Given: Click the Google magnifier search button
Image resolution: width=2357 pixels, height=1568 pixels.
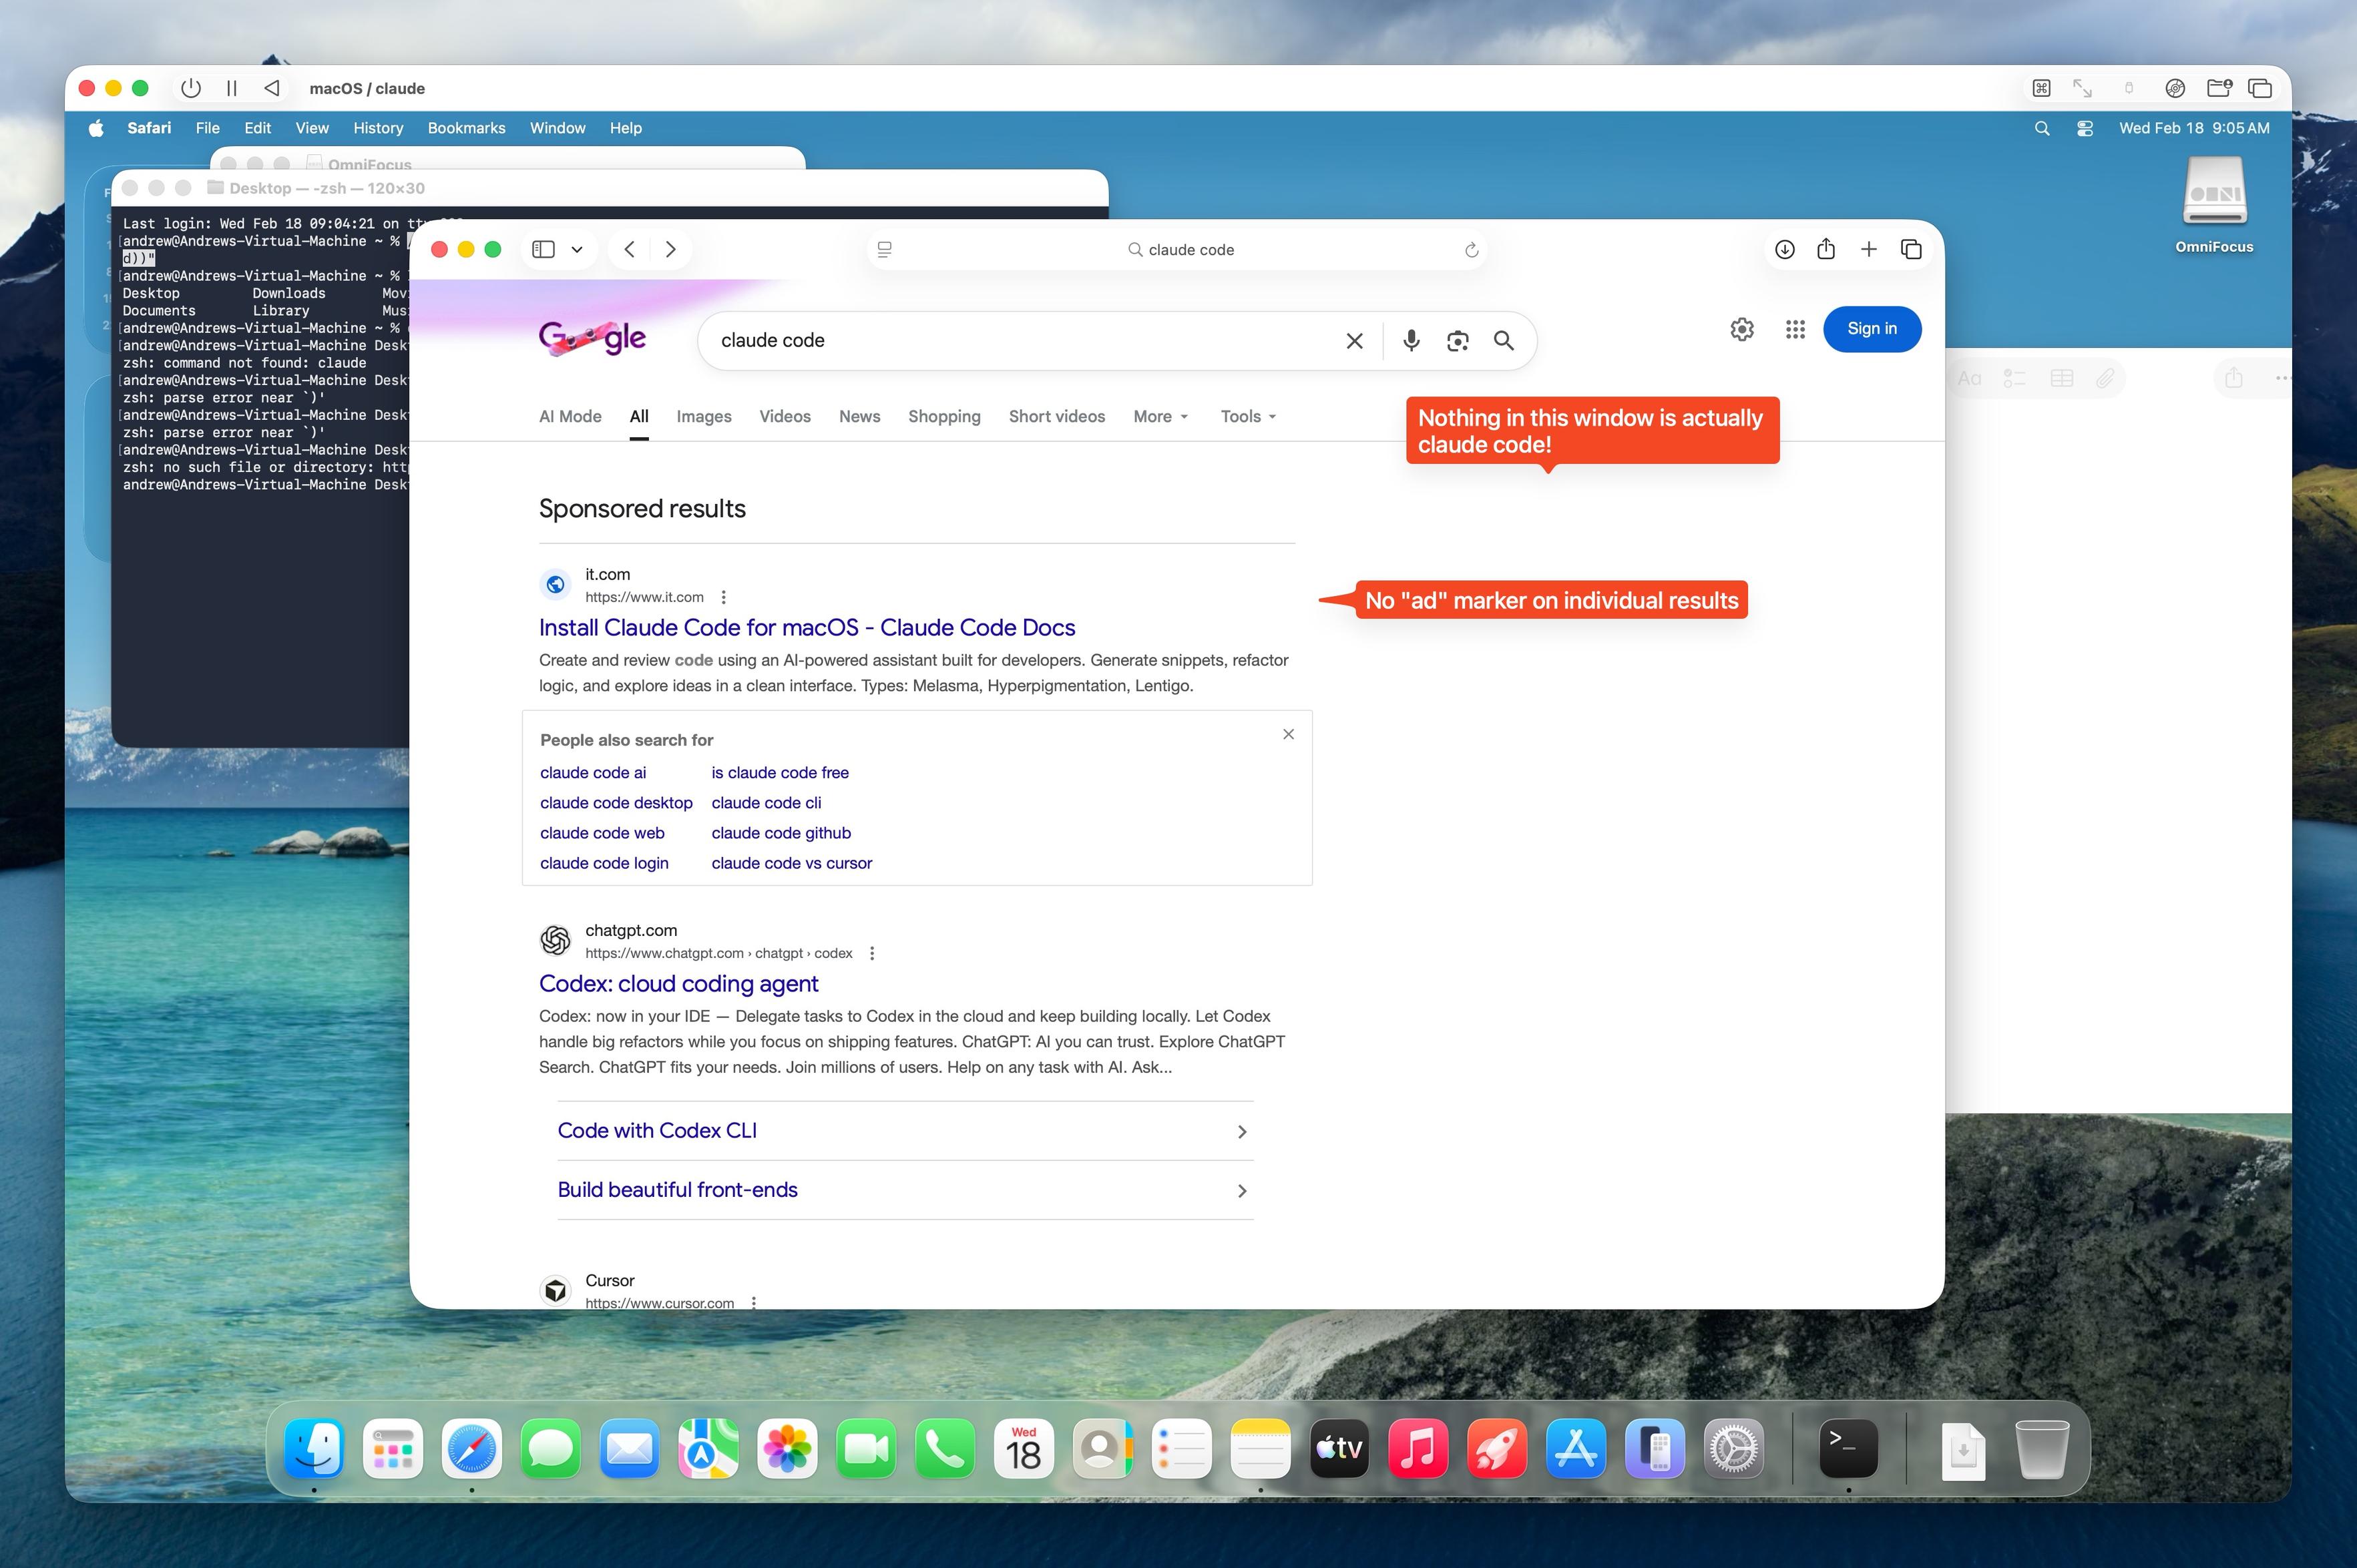Looking at the screenshot, I should (1503, 341).
